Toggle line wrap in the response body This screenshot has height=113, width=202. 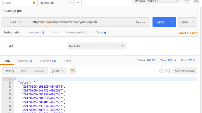pyautogui.click(x=72, y=71)
